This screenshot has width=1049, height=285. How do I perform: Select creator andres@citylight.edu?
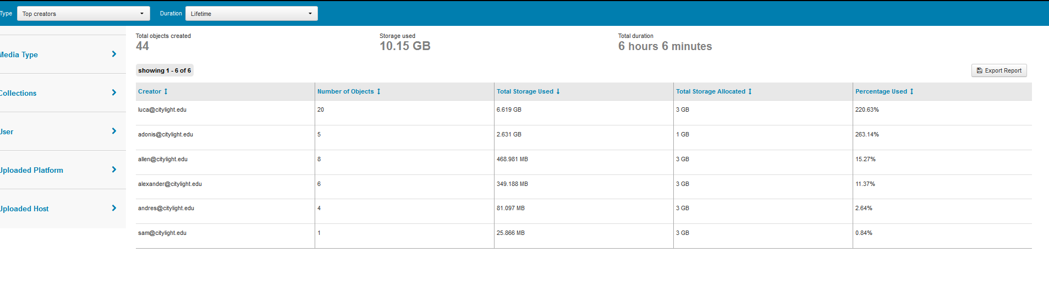coord(166,208)
